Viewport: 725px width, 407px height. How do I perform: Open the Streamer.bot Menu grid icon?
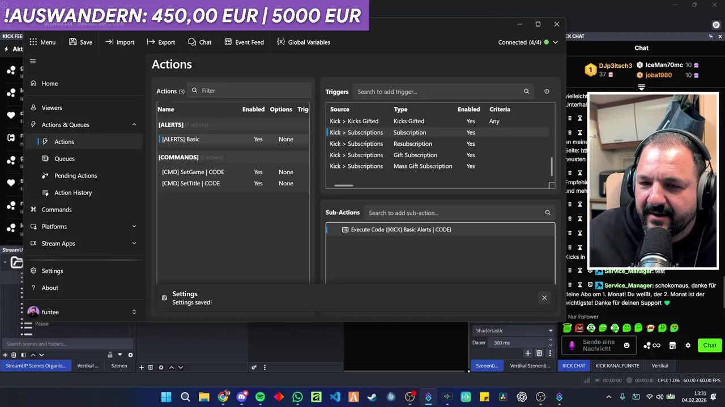point(33,42)
